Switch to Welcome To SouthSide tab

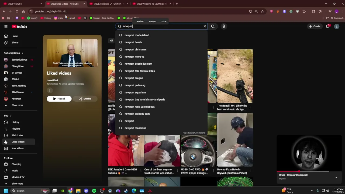point(152,4)
